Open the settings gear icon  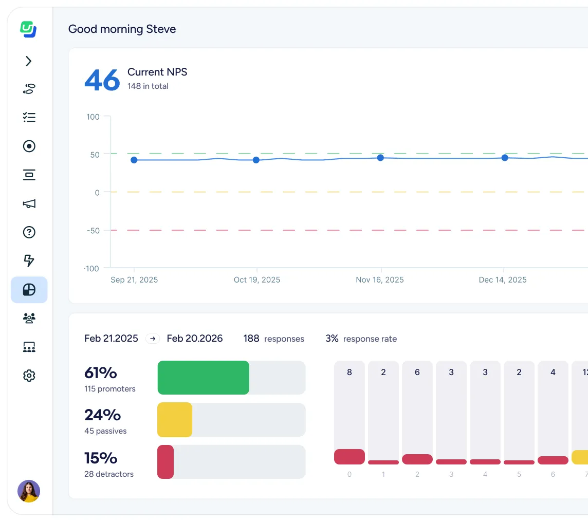29,376
